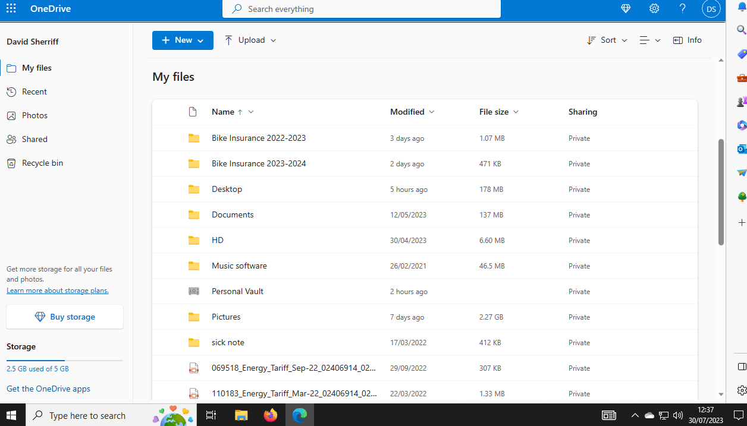Add a sidebar app with plus icon

[742, 222]
